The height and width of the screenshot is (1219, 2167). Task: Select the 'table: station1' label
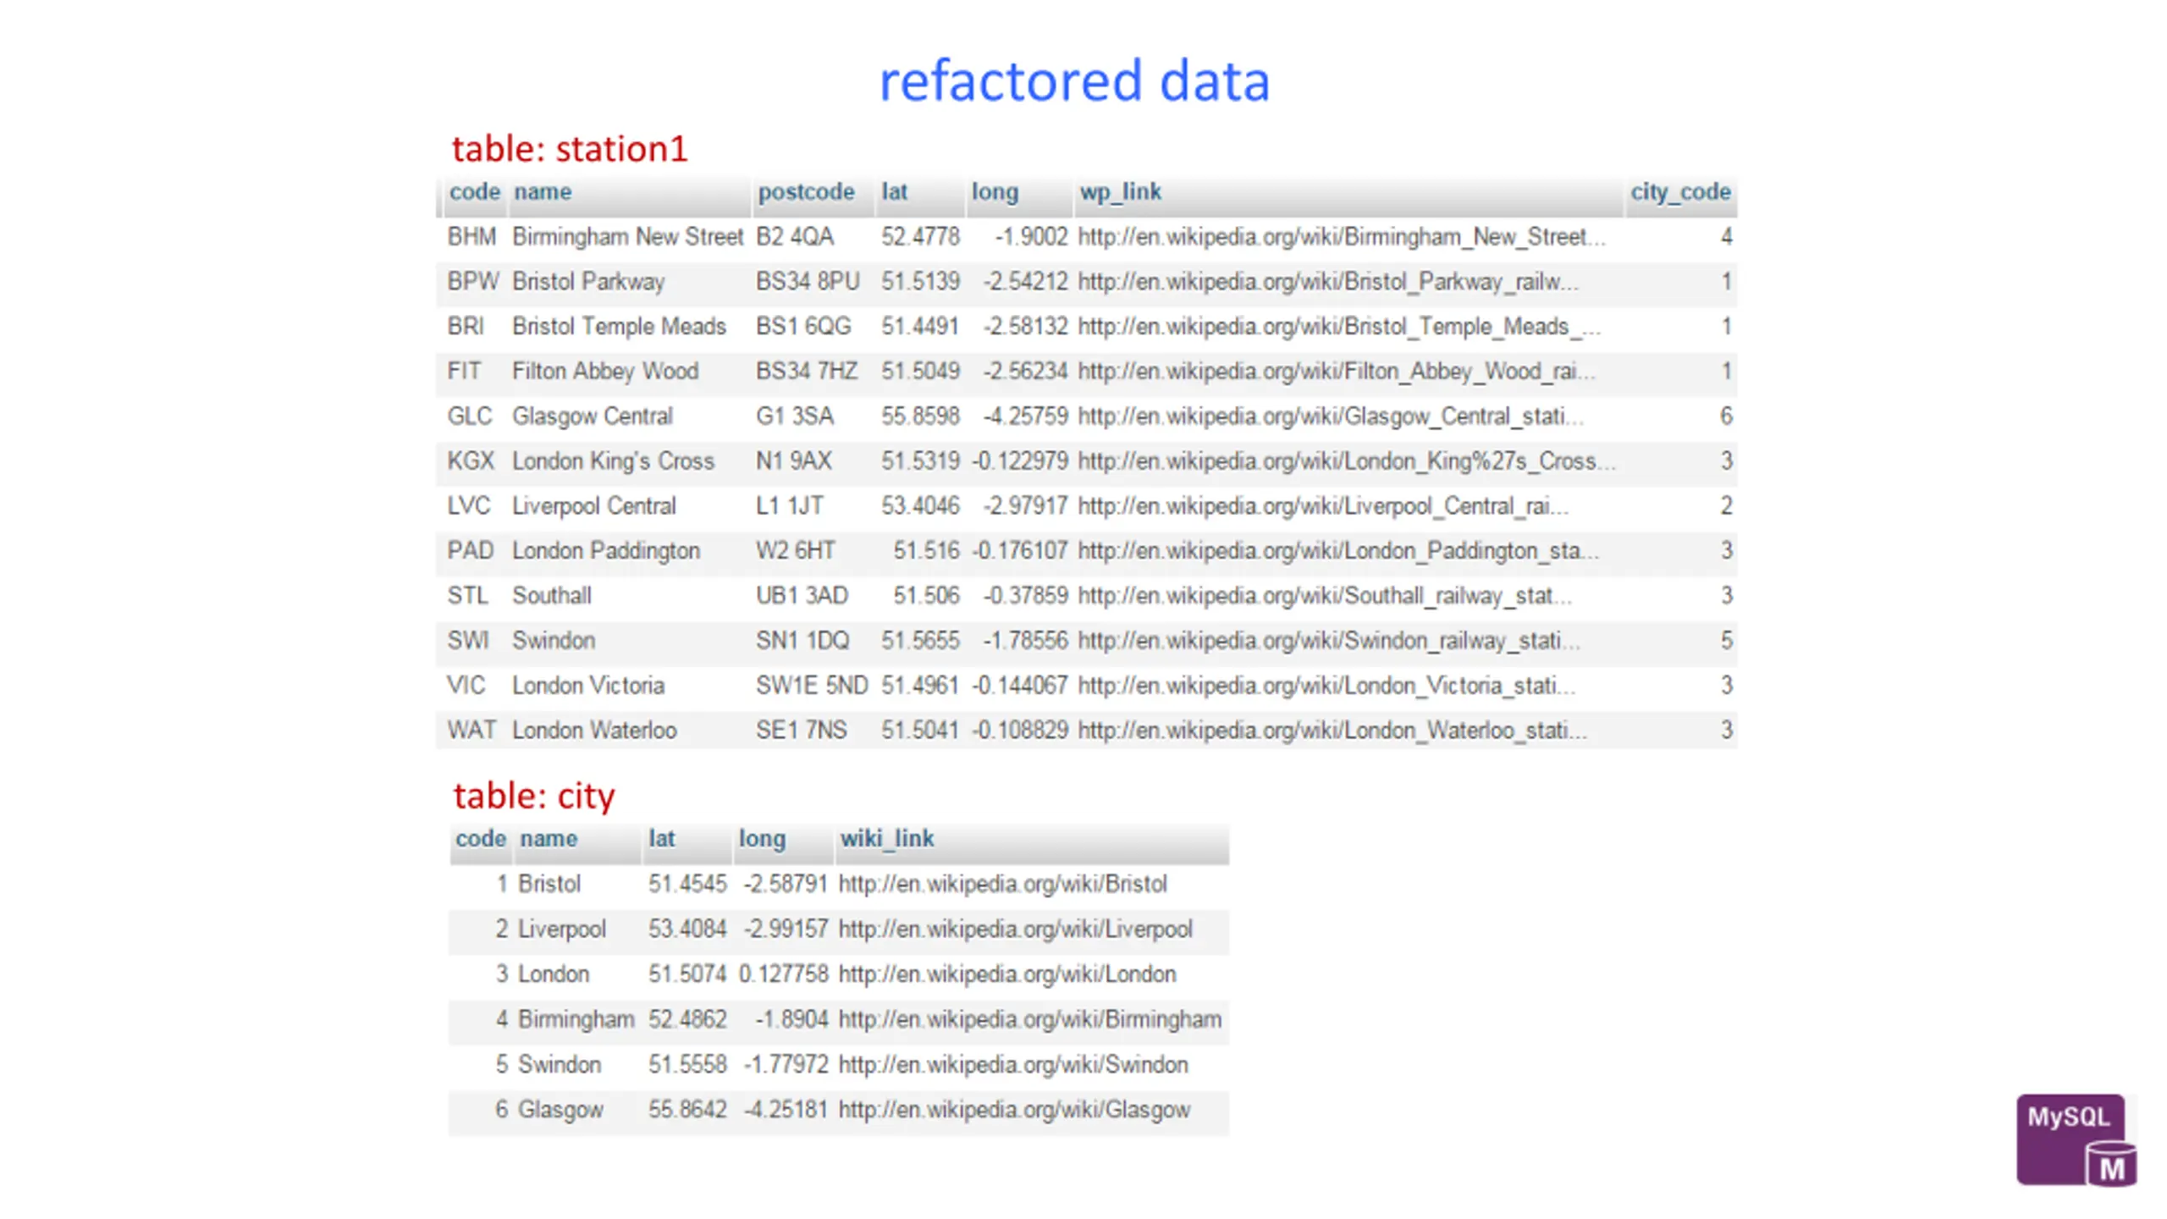point(570,149)
